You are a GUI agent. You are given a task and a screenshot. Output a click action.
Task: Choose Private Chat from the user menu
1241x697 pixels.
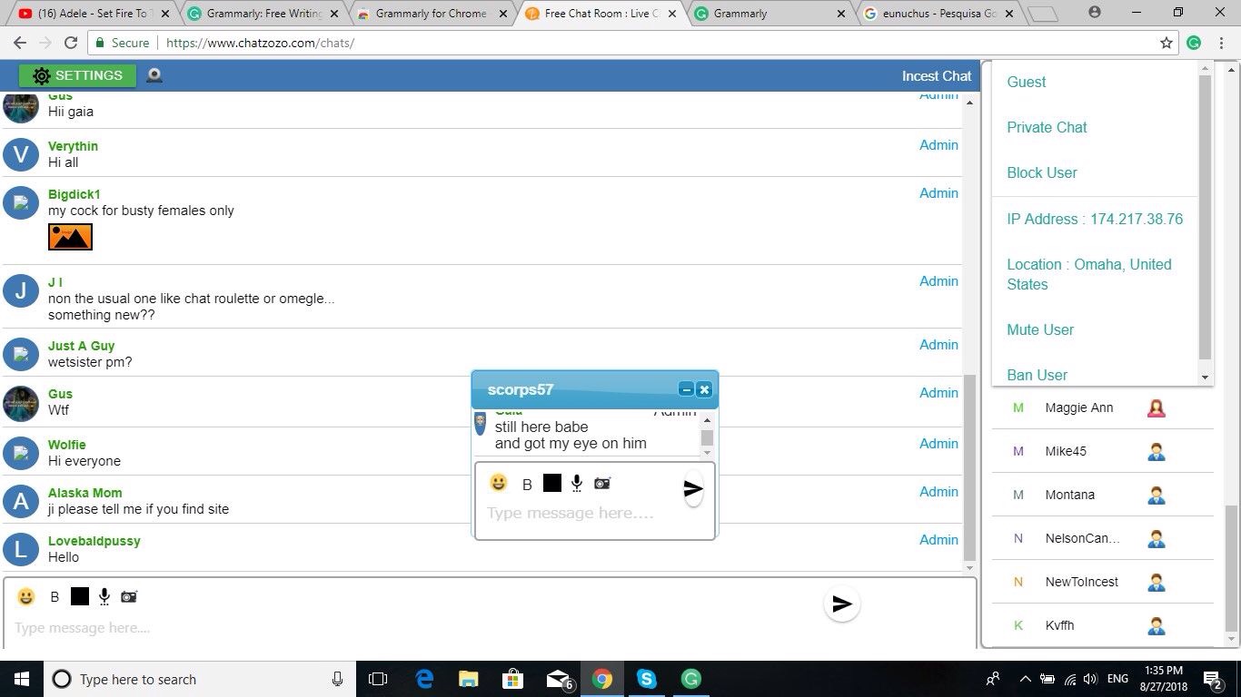click(x=1047, y=127)
